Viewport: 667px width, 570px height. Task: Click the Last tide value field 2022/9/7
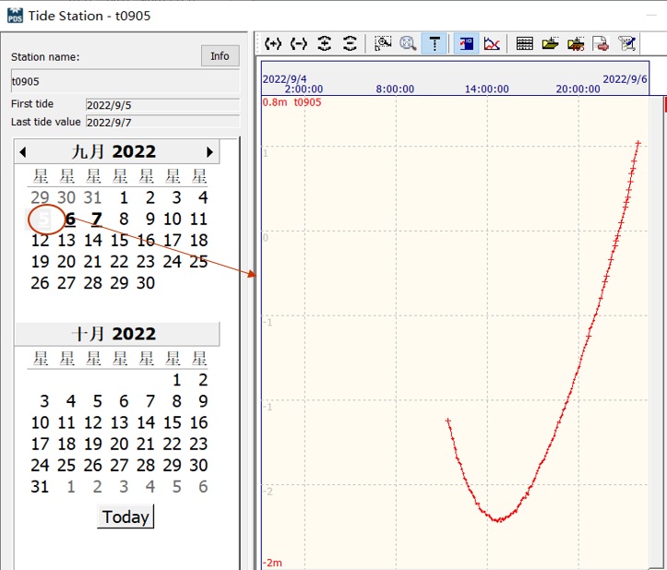click(x=162, y=122)
